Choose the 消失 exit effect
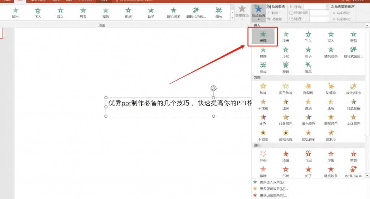 pyautogui.click(x=263, y=156)
